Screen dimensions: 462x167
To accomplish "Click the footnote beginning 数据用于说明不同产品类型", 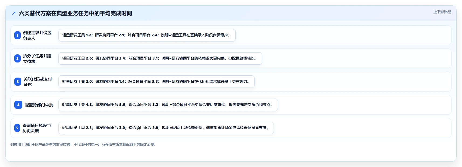I will pos(84,144).
